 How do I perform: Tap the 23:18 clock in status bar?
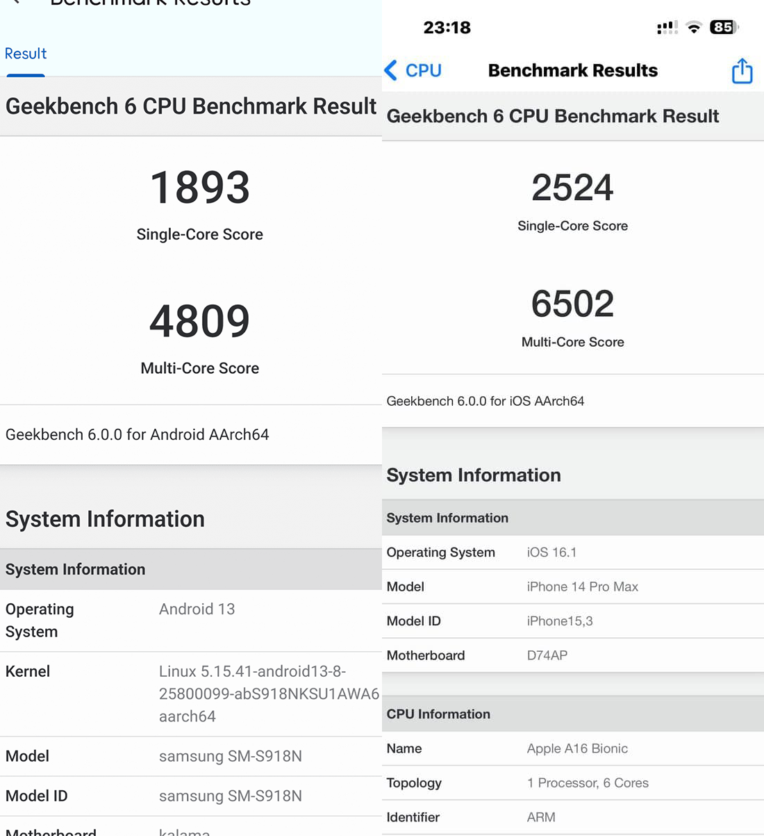tap(447, 28)
